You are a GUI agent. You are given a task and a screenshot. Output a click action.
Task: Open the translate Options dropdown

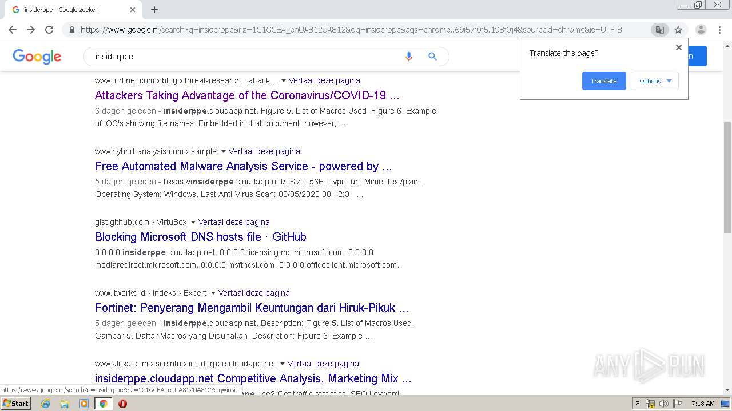[655, 81]
